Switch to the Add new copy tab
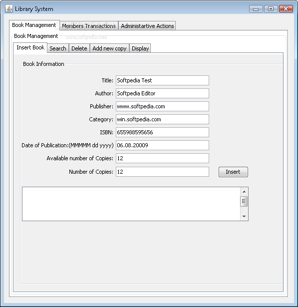298x307 pixels. (109, 48)
